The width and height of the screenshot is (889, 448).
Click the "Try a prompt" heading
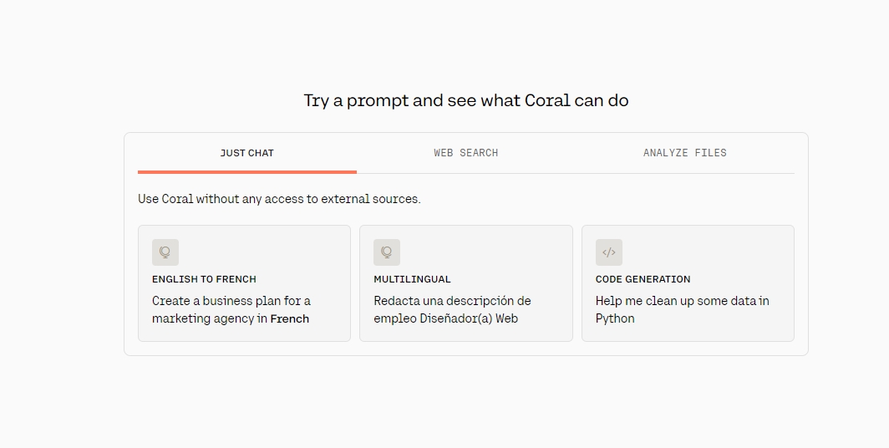(466, 101)
